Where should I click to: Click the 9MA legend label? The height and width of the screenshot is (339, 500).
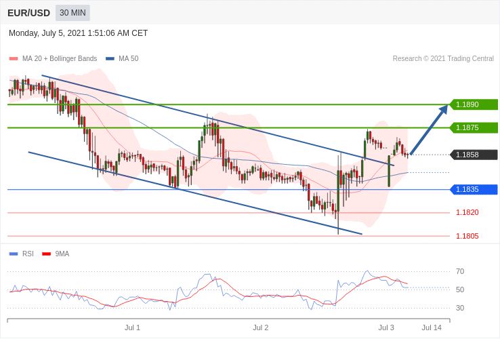coord(62,254)
